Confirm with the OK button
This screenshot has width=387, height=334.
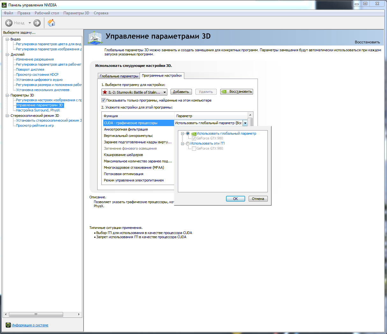pos(236,199)
